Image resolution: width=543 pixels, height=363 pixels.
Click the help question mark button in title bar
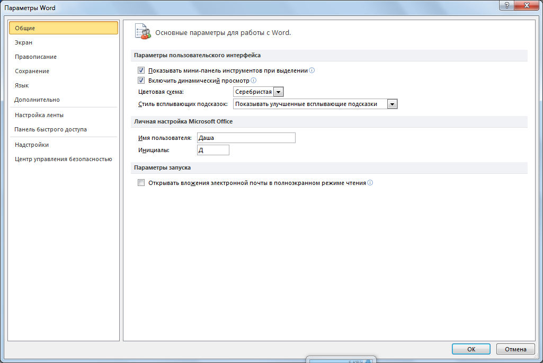(506, 5)
